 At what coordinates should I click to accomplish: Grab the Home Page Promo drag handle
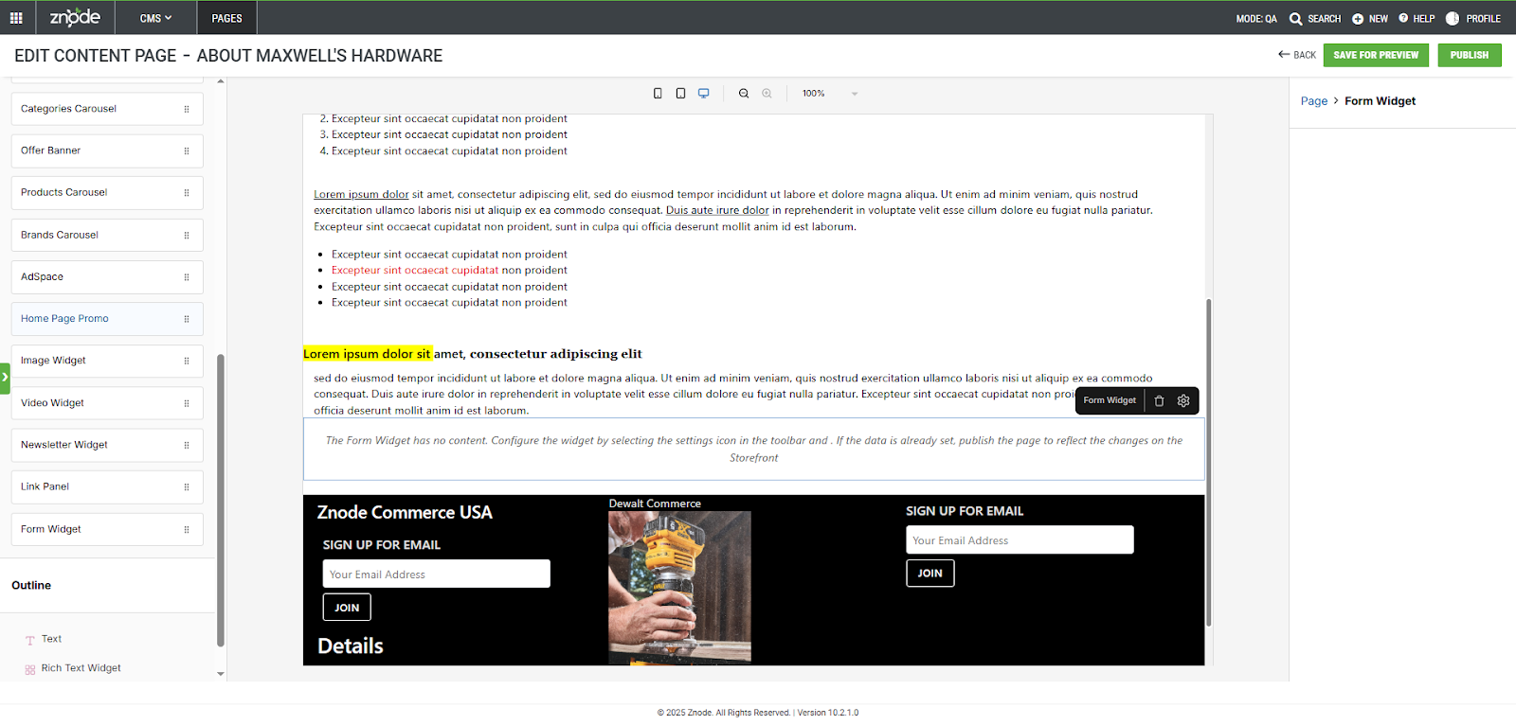[187, 319]
